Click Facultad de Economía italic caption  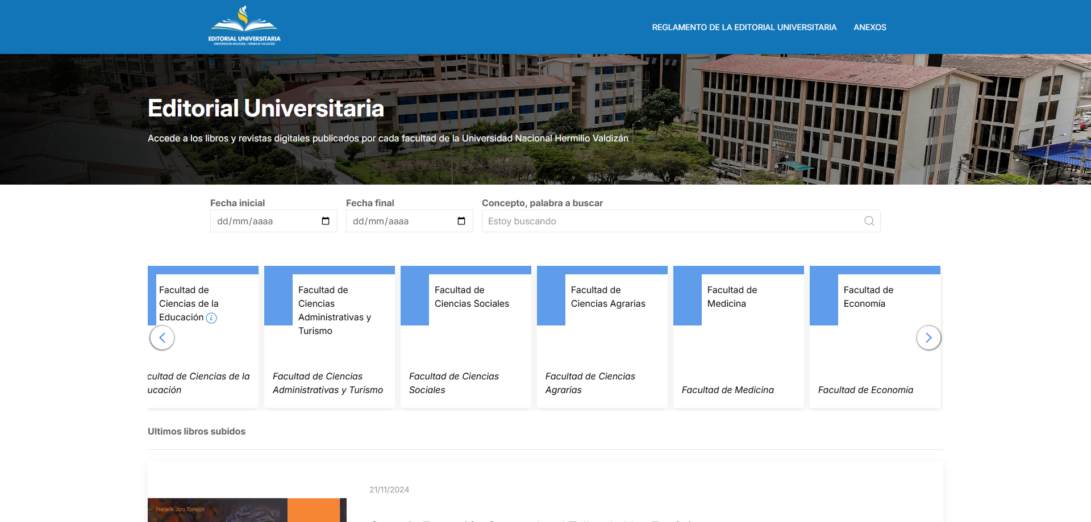tap(865, 390)
